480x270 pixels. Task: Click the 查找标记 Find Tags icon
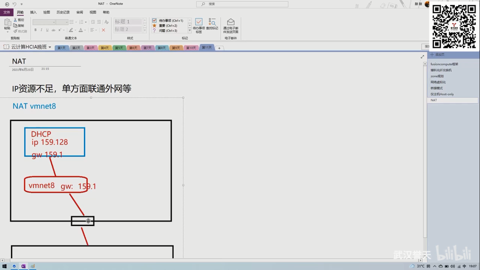click(212, 22)
